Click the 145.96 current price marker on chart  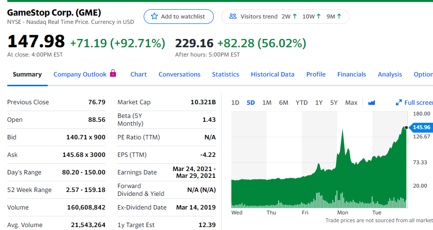[x=421, y=127]
